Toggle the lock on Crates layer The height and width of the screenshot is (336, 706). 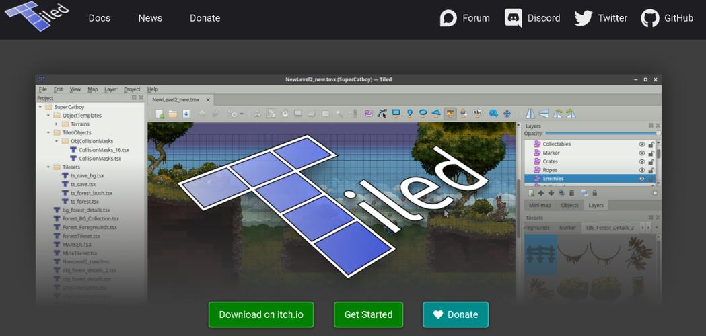651,161
